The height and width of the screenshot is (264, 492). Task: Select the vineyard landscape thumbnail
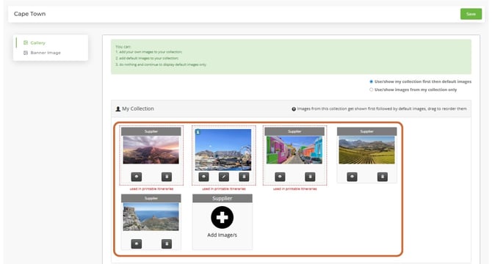pos(367,150)
